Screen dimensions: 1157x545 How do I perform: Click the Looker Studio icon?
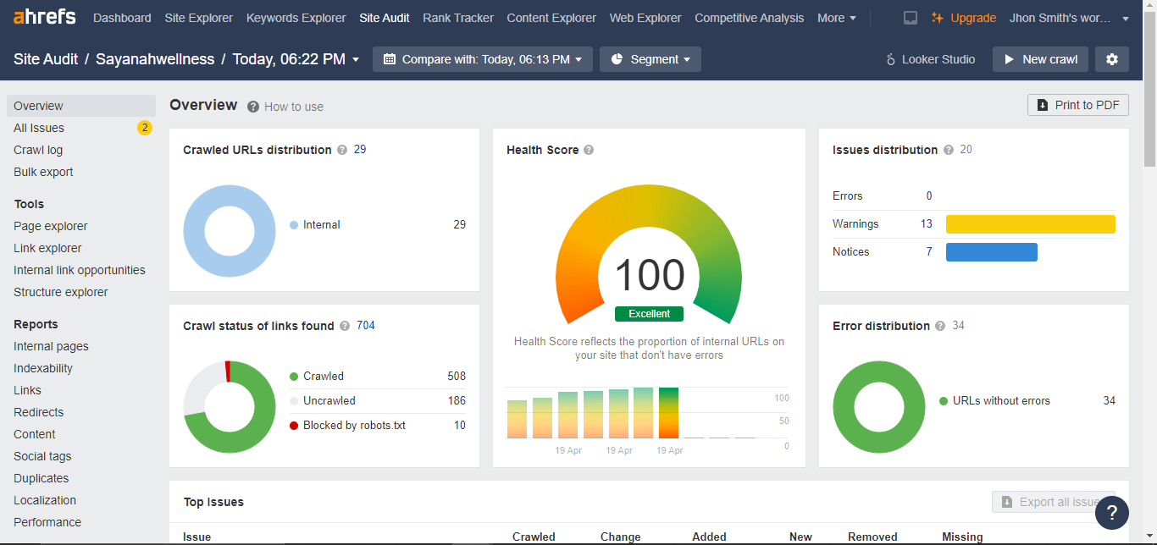coord(891,59)
